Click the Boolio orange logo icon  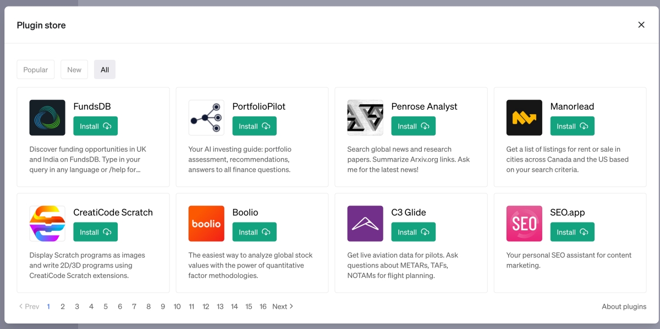click(x=206, y=224)
